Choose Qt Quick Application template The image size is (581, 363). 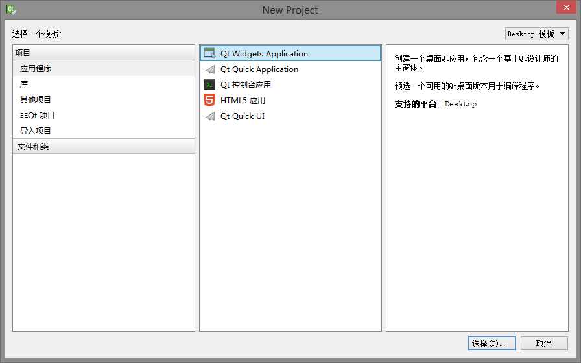pyautogui.click(x=290, y=69)
